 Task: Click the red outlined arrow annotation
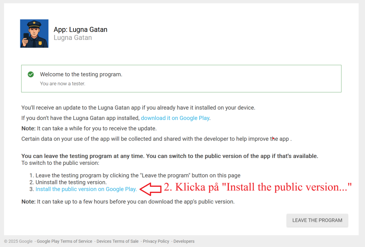150,189
